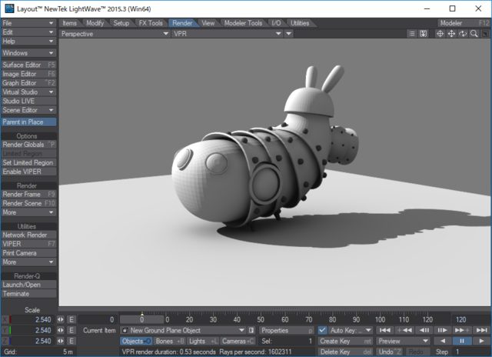Toggle the X axis channel button

6,319
